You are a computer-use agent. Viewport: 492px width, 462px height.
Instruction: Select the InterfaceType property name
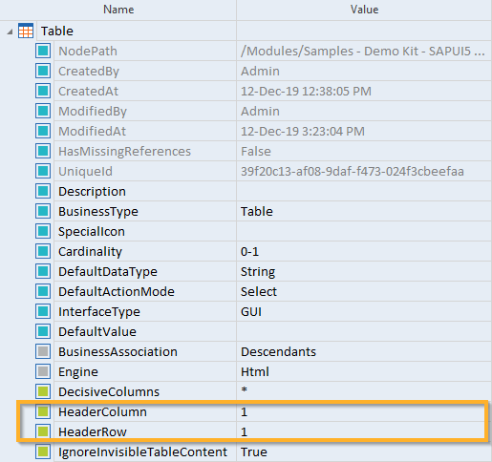99,312
